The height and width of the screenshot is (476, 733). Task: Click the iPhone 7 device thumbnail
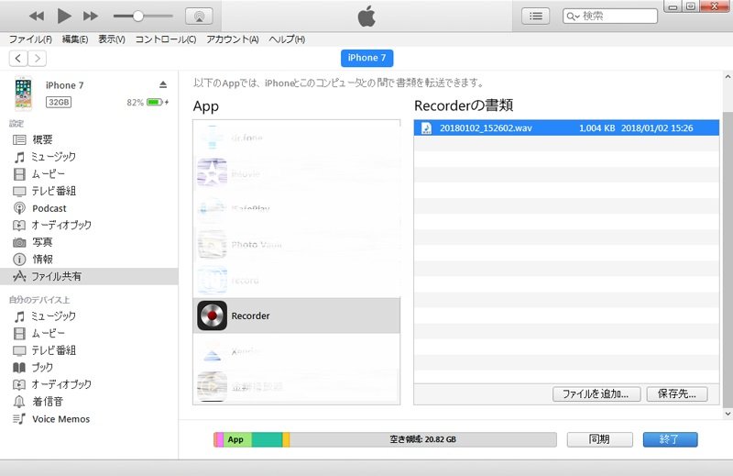24,94
